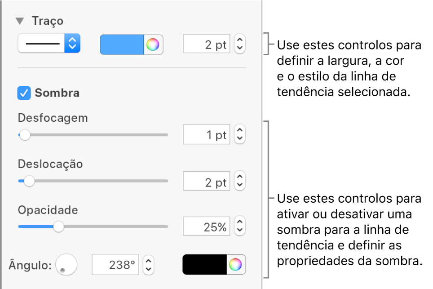Click the Desfocagem 1 pt field
The height and width of the screenshot is (289, 433).
point(207,134)
